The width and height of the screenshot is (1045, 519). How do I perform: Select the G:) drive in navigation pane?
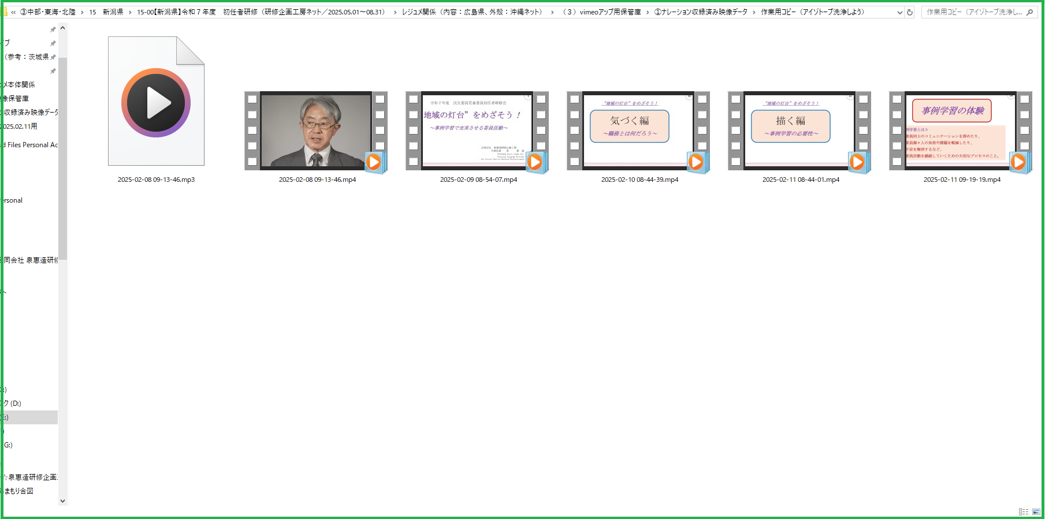pyautogui.click(x=8, y=445)
